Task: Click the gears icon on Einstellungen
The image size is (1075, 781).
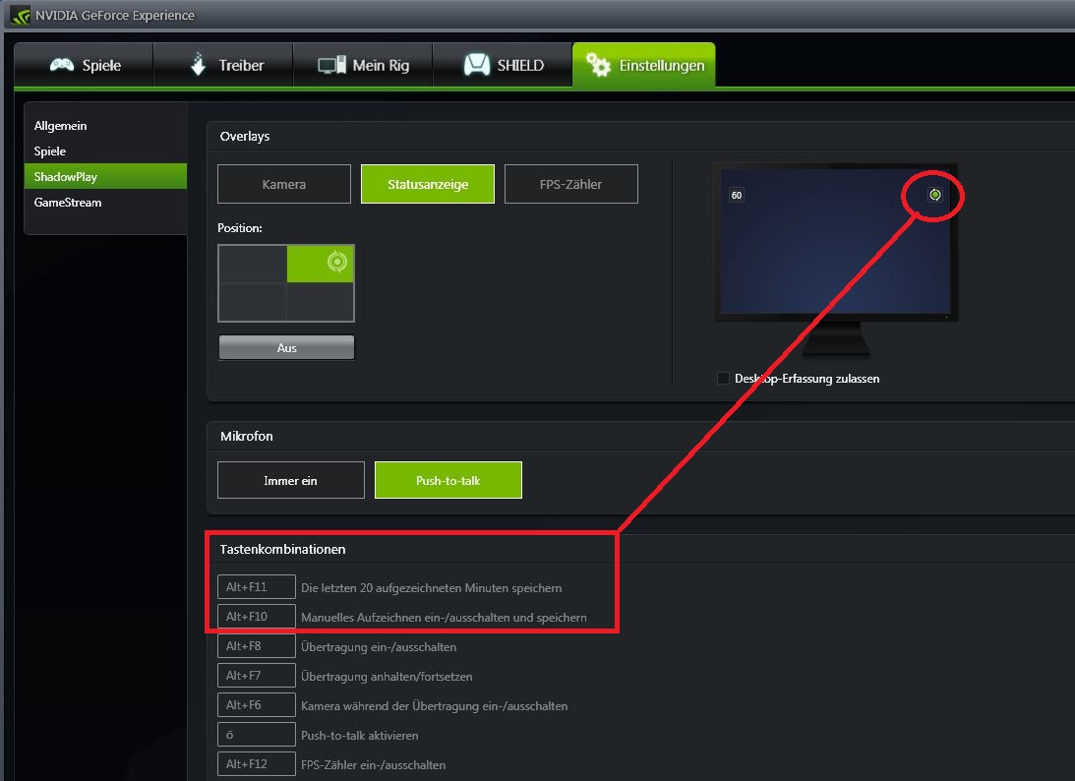Action: tap(598, 65)
